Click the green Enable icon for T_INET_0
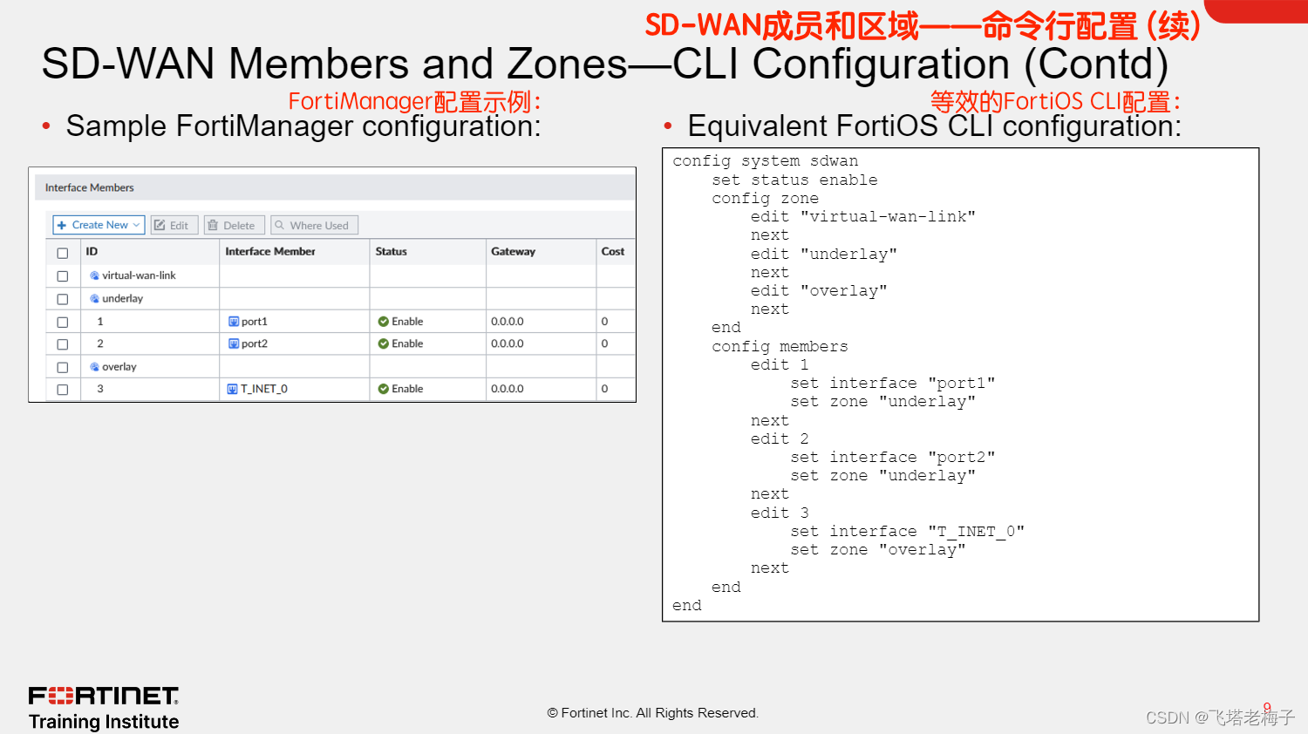The image size is (1308, 734). pos(384,389)
